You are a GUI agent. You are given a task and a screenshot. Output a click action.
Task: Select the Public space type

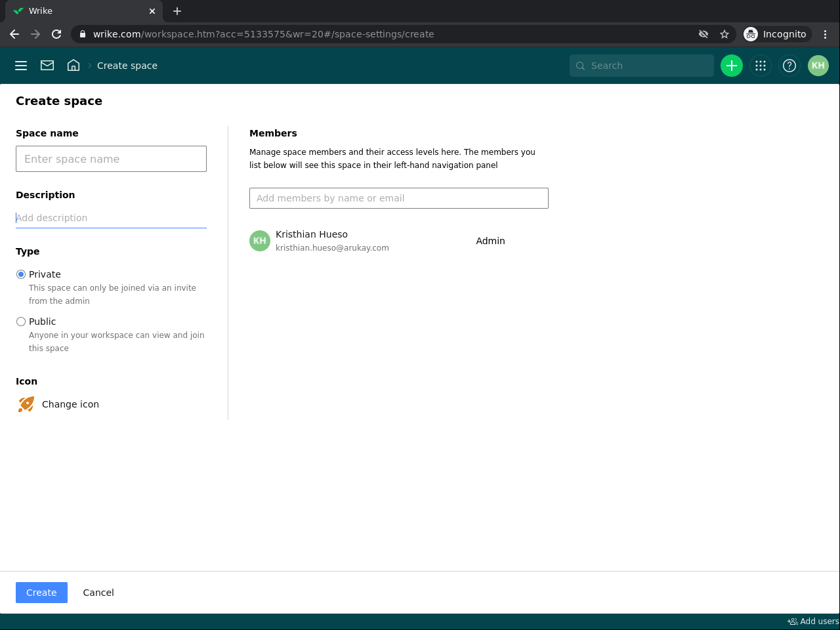click(21, 322)
